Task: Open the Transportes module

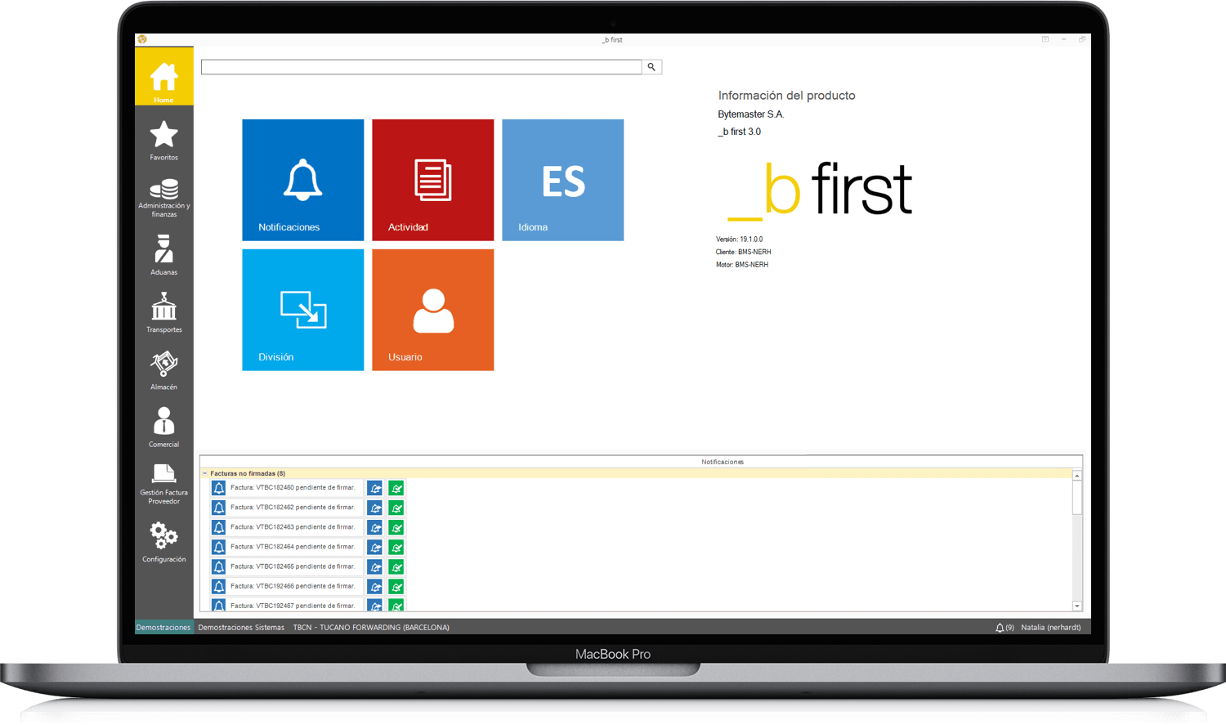Action: click(x=163, y=313)
